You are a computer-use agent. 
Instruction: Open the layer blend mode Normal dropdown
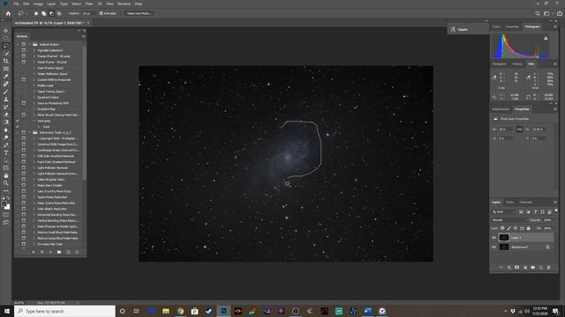(x=508, y=220)
